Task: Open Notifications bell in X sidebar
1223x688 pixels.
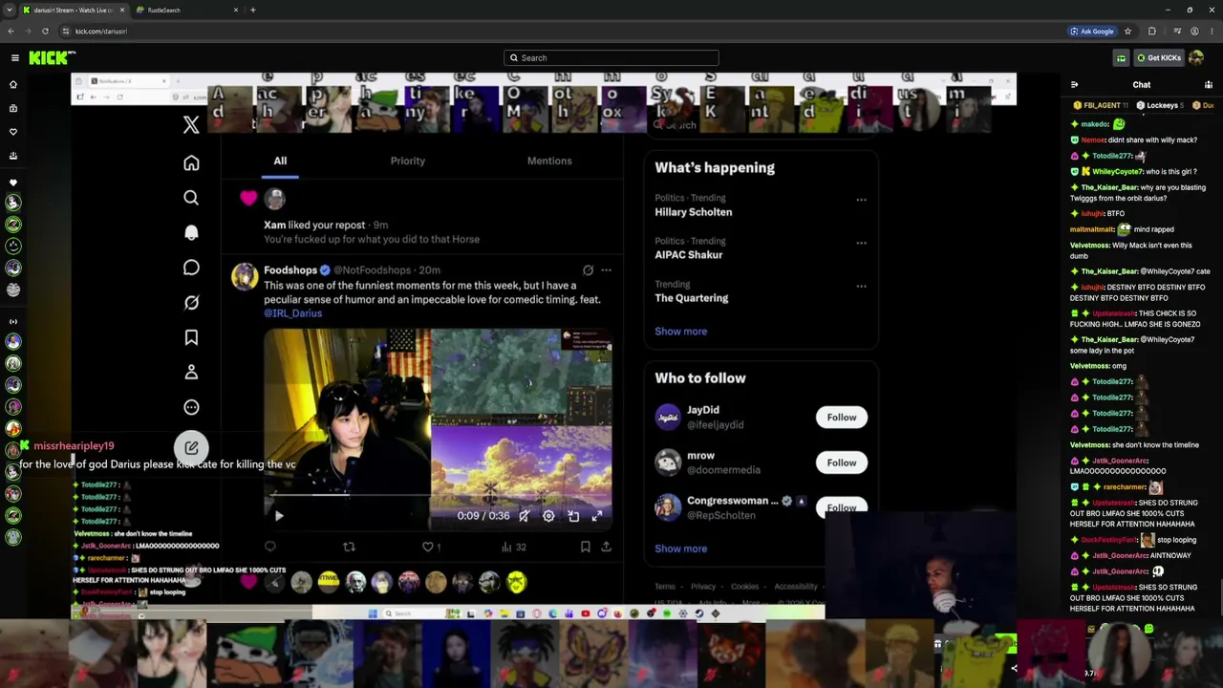Action: coord(191,232)
